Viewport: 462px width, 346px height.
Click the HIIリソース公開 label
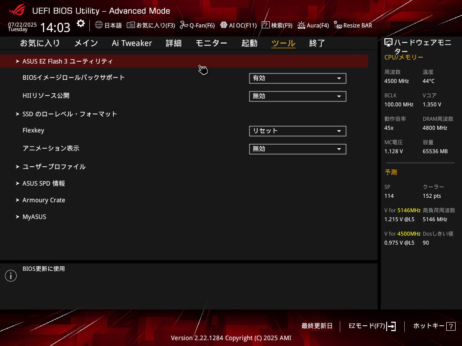pyautogui.click(x=46, y=96)
